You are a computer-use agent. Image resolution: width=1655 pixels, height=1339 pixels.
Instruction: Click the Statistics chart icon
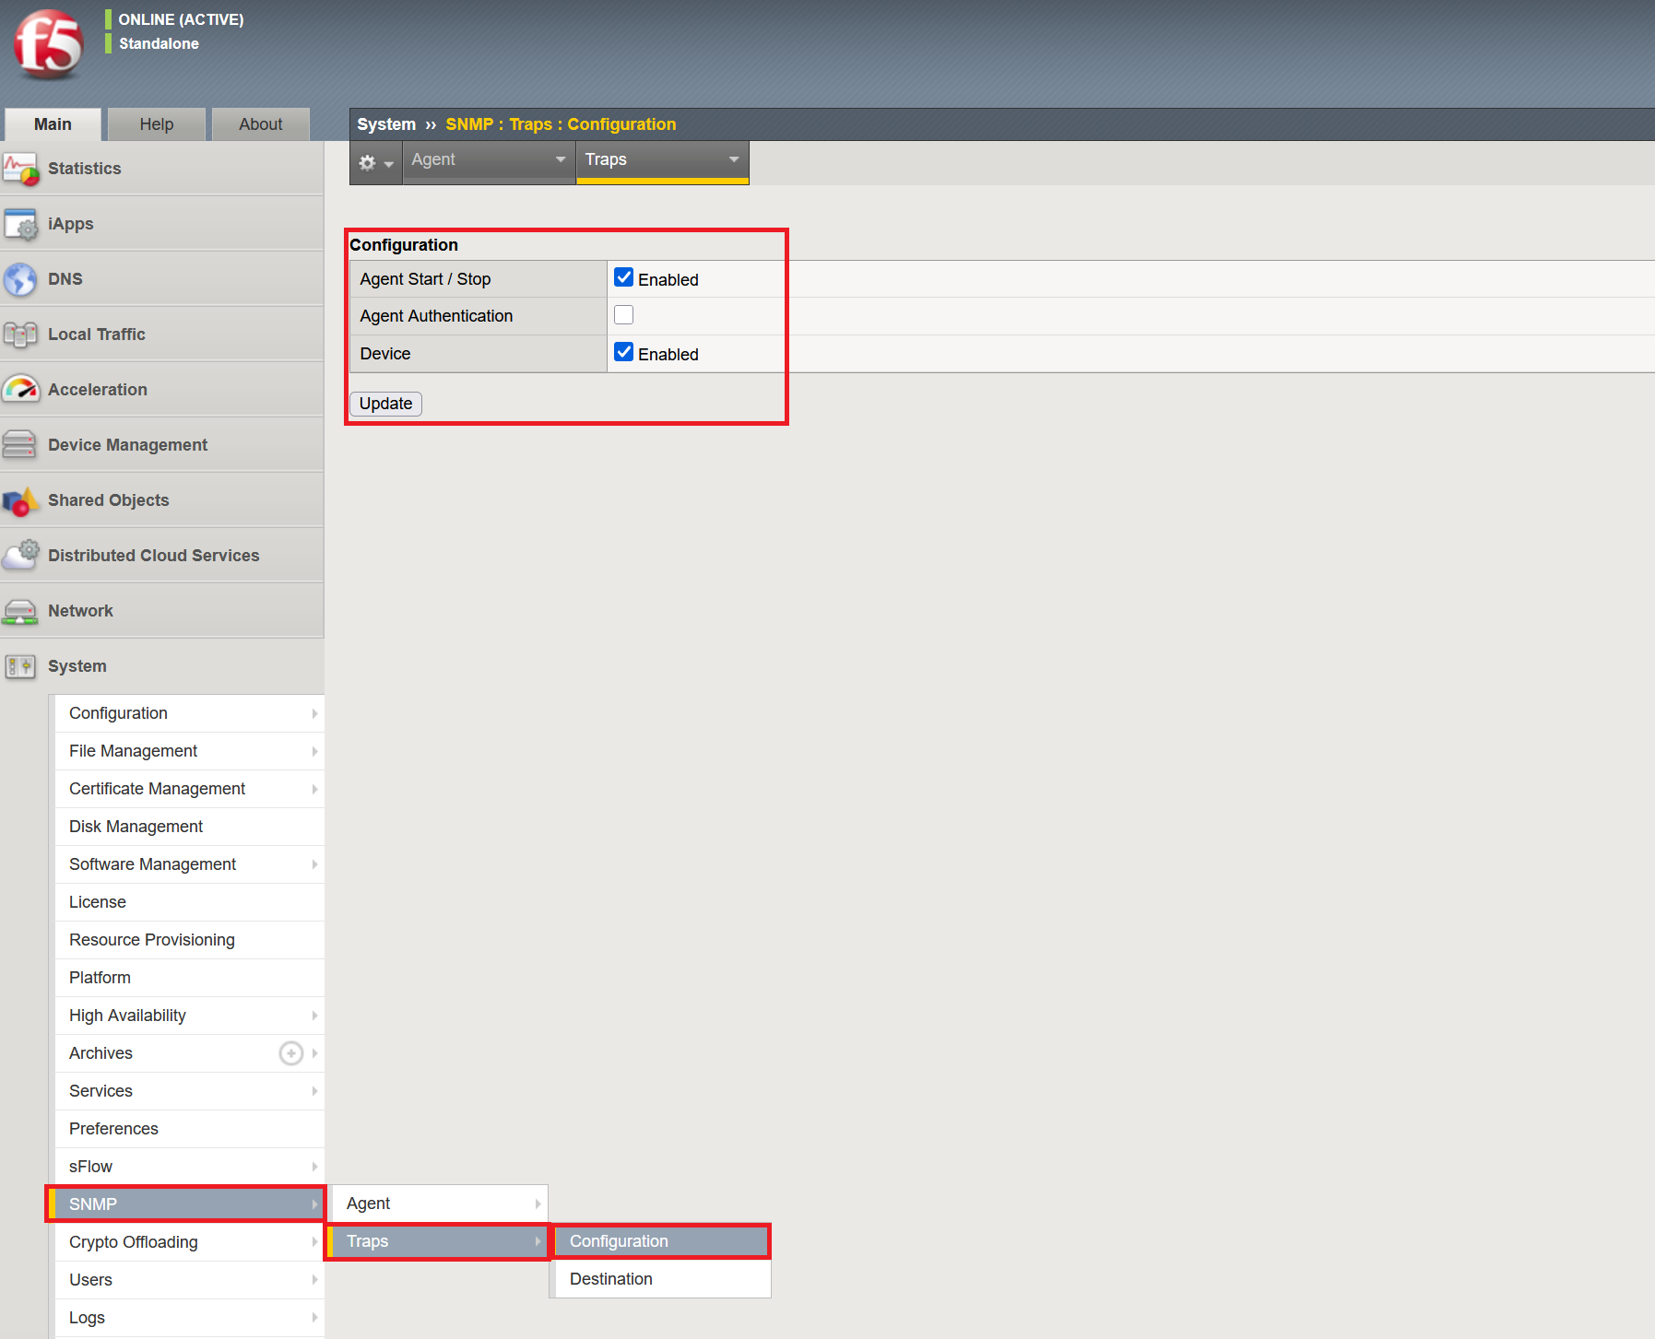pos(21,170)
